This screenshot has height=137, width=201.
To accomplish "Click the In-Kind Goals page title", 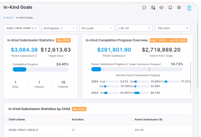I will point(18,7).
